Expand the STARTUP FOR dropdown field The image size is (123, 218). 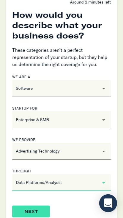(x=61, y=120)
